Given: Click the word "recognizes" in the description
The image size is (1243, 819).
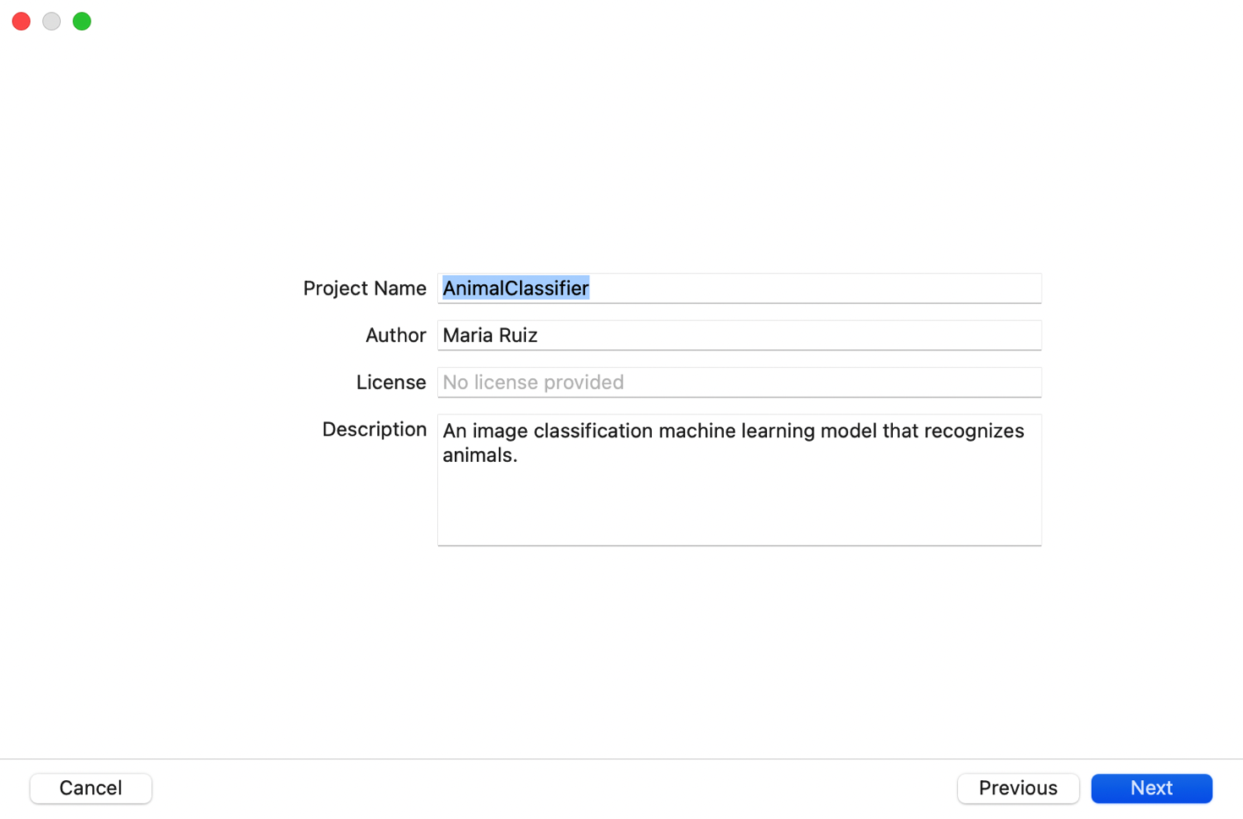Looking at the screenshot, I should [973, 431].
